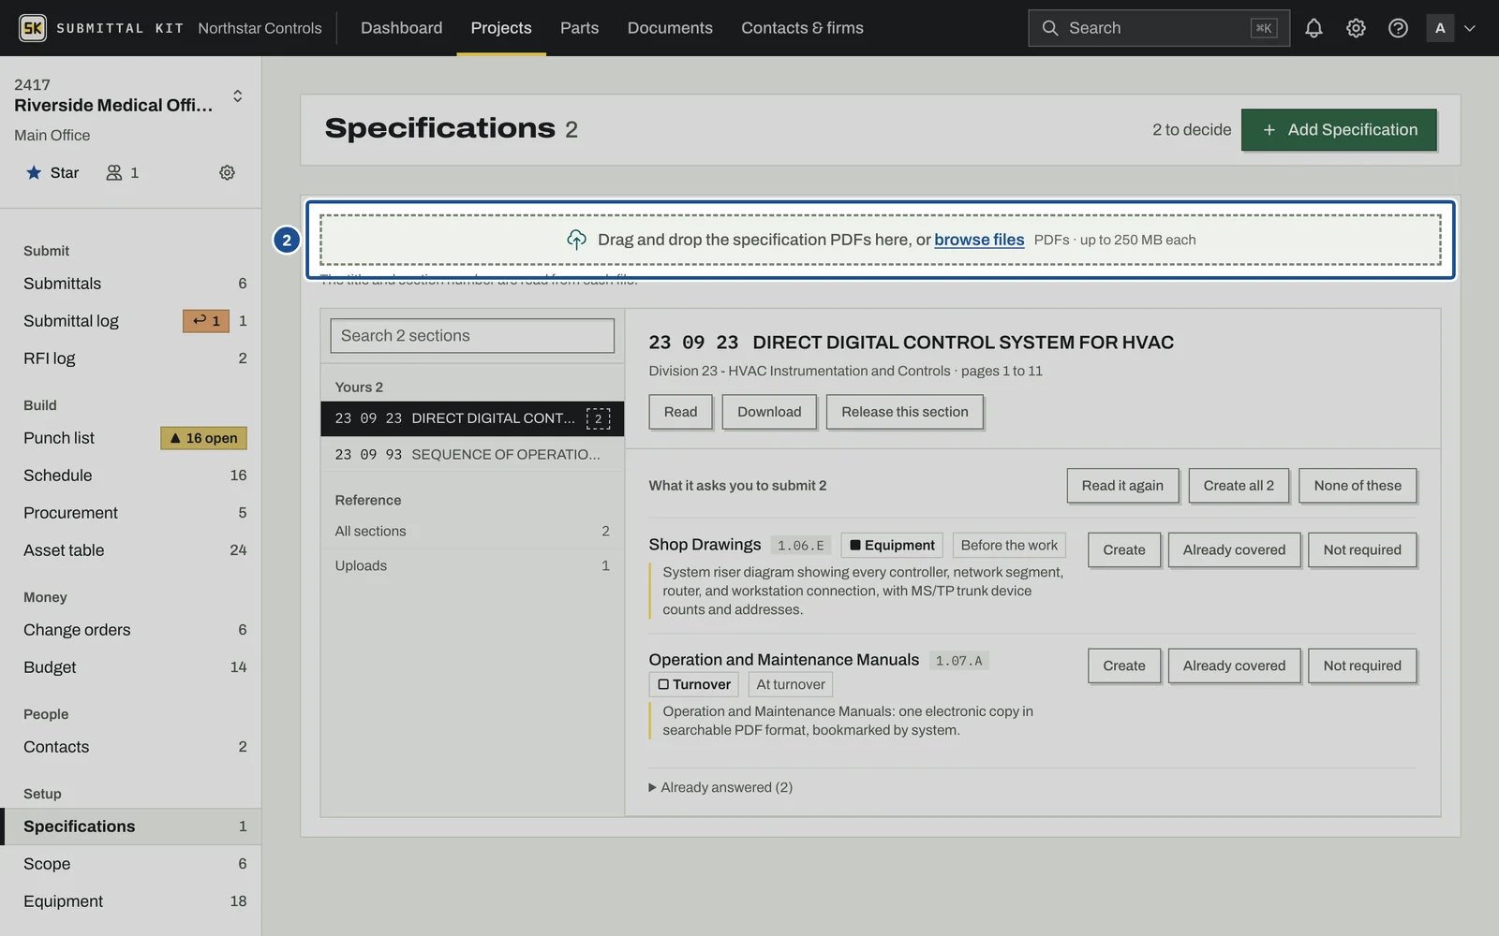Screen dimensions: 1499x936
Task: Click the Equipment tag on Shop Drawings
Action: point(892,545)
